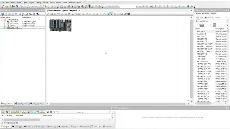Open the Output Results search options dropdown
230x129 pixels.
113,112
